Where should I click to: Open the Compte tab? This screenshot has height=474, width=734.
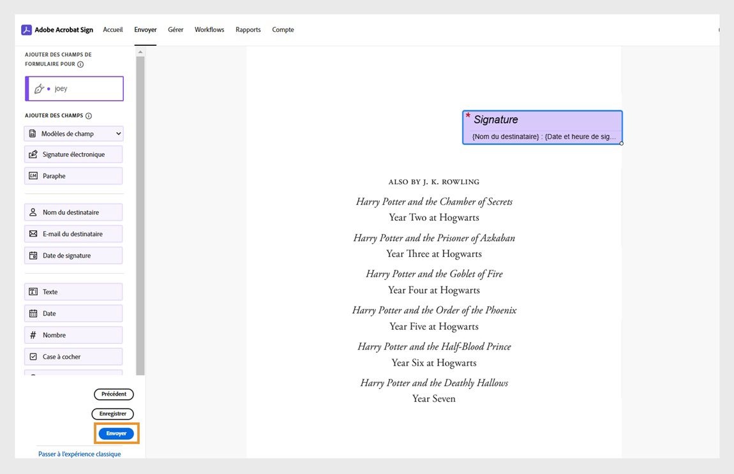283,29
